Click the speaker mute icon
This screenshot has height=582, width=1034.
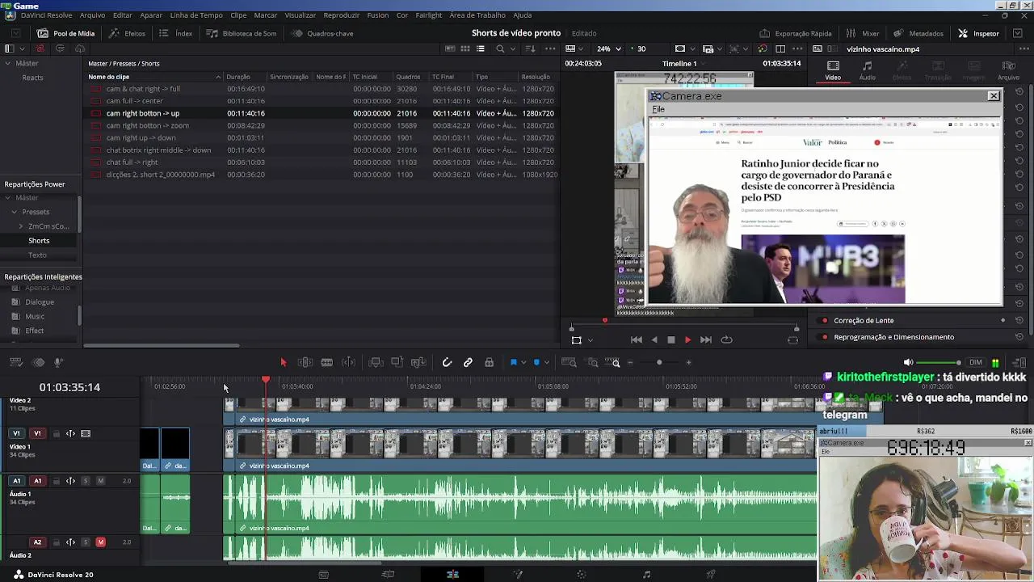coord(908,363)
